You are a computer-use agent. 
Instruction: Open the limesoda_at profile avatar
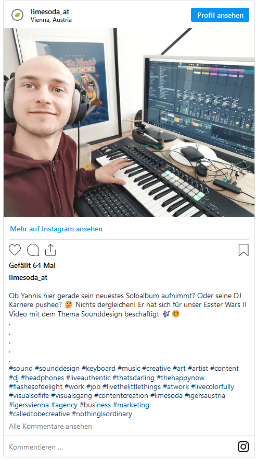[17, 15]
